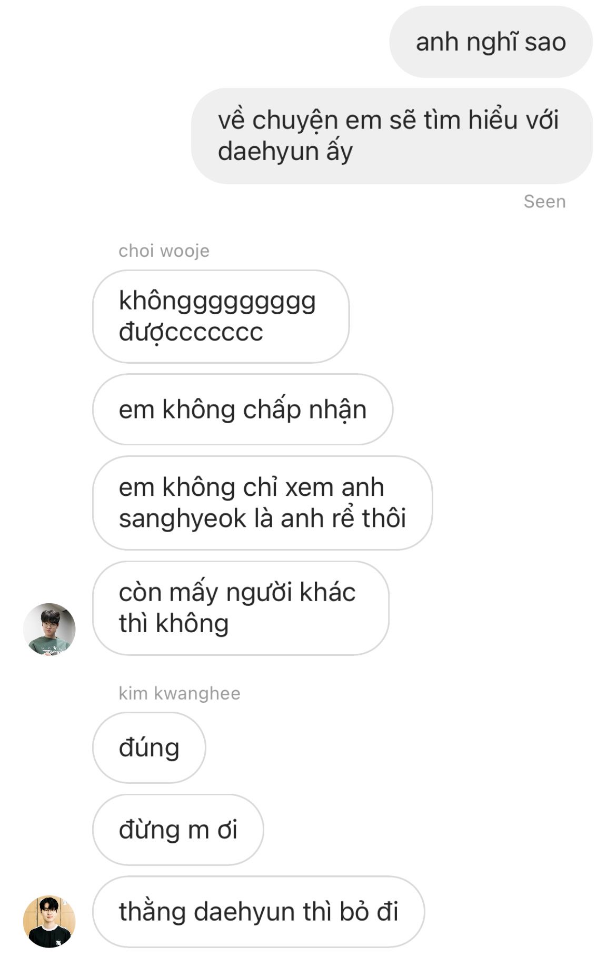Open choi wooje's profile picture

pos(49,629)
